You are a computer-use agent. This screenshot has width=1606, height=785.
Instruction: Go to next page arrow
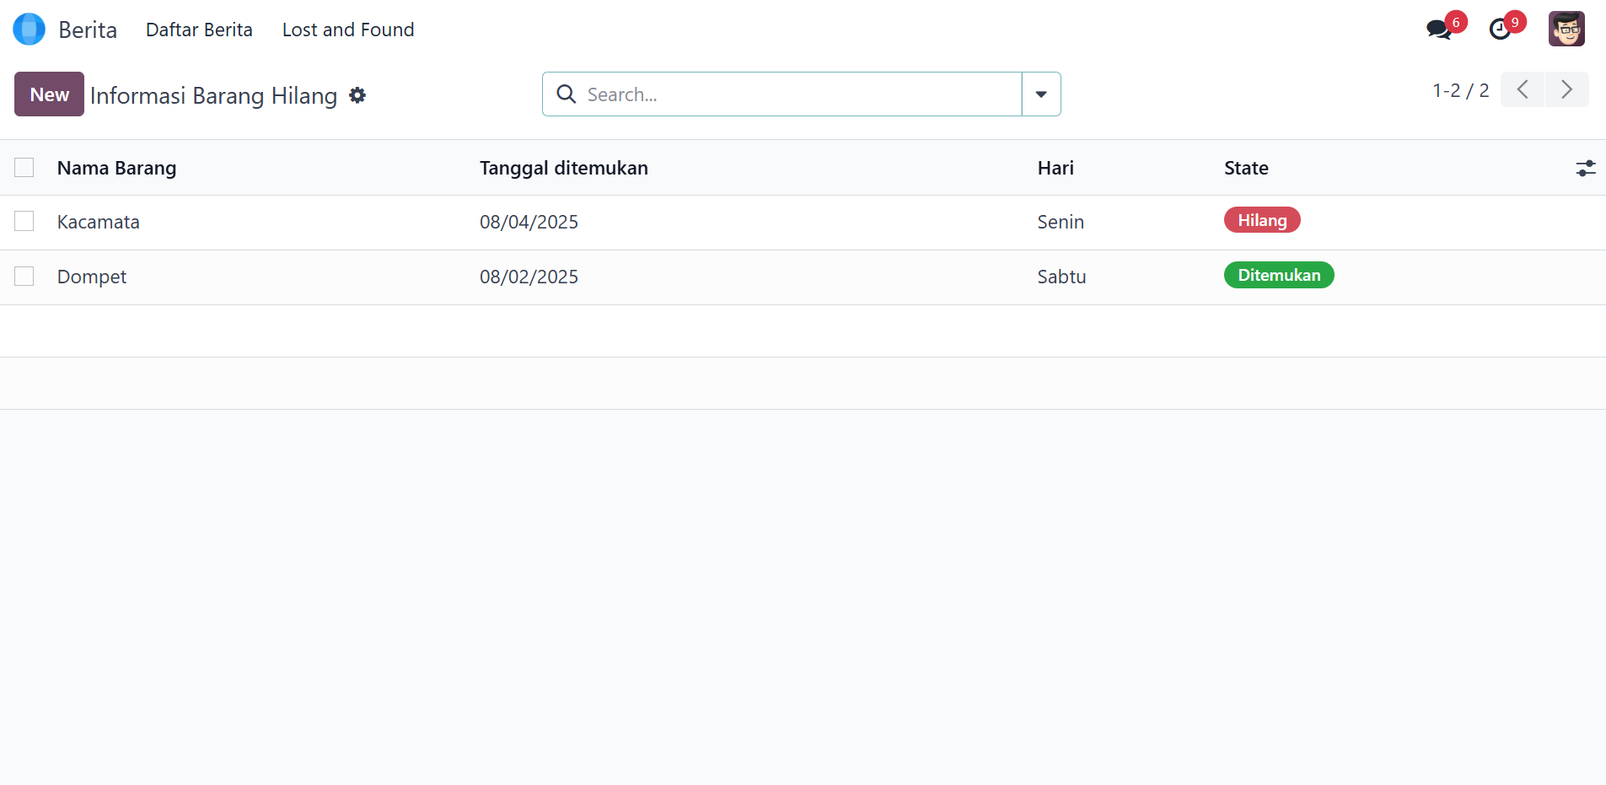coord(1566,89)
